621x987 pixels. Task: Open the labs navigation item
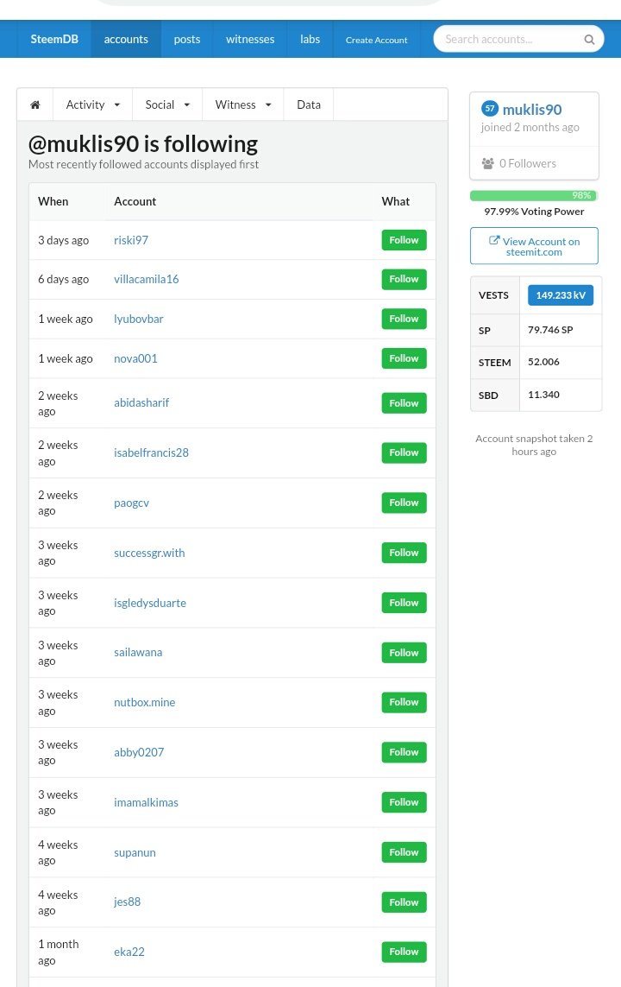(x=310, y=39)
